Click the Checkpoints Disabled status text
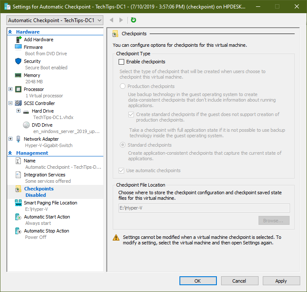This screenshot has height=292, width=307. coord(36,195)
